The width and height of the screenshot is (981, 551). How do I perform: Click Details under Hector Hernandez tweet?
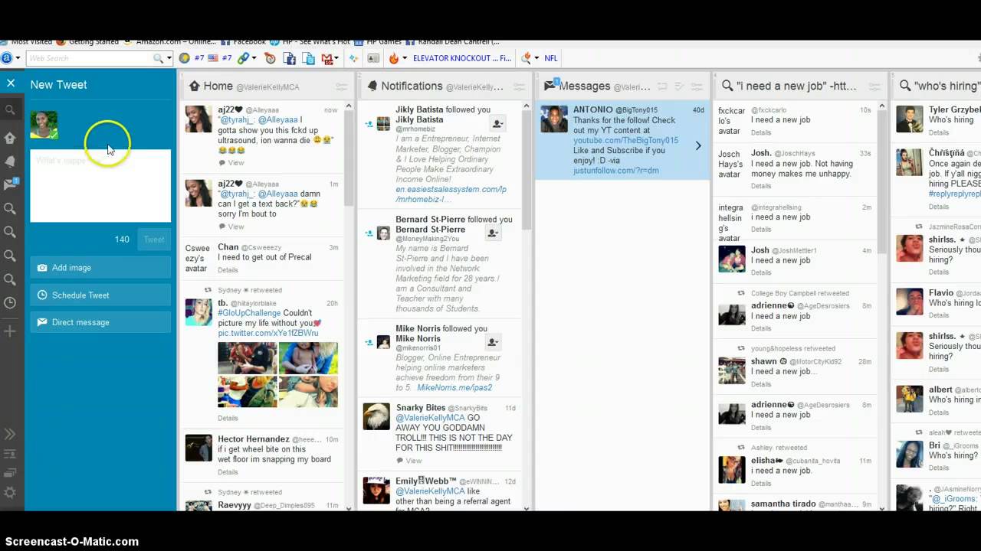228,472
